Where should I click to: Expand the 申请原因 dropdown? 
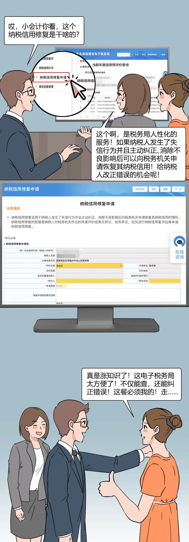(x=61, y=286)
